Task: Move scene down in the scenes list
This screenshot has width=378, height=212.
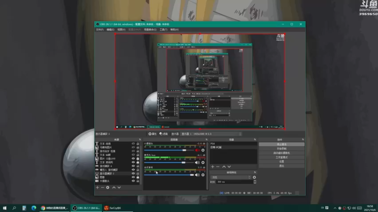Action: coord(229,167)
